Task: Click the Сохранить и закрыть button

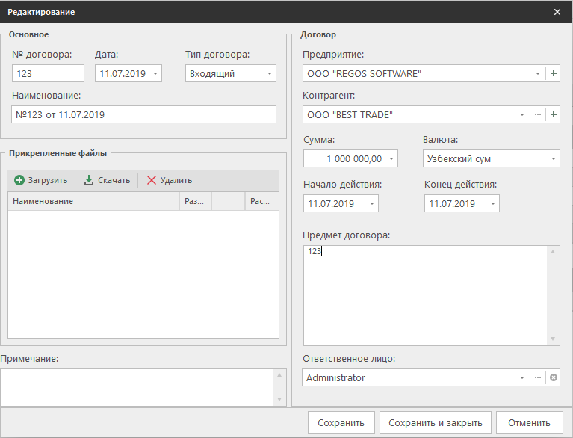Action: coord(436,422)
